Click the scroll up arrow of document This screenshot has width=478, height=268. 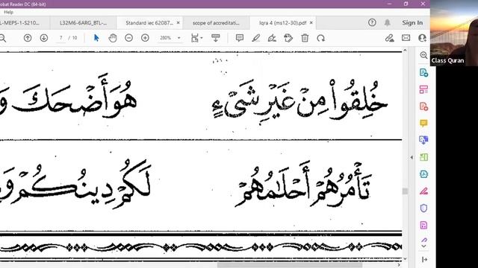[405, 50]
